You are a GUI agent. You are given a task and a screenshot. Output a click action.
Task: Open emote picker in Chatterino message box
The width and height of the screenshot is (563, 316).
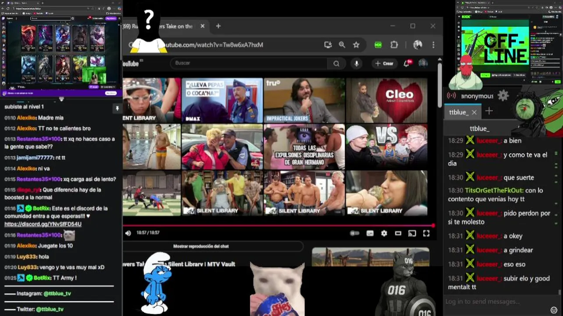[554, 310]
